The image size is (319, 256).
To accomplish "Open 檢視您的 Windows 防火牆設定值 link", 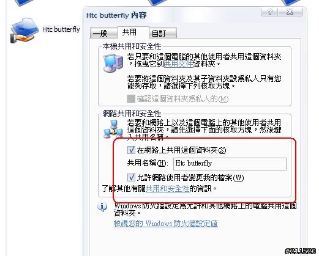I will (x=166, y=224).
